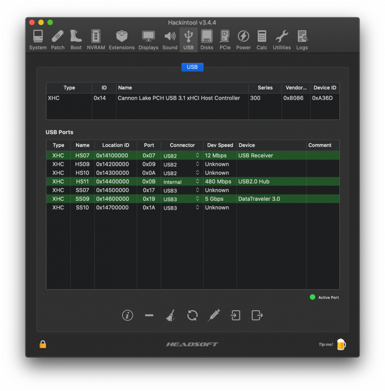Click the import icon

[x=236, y=315]
